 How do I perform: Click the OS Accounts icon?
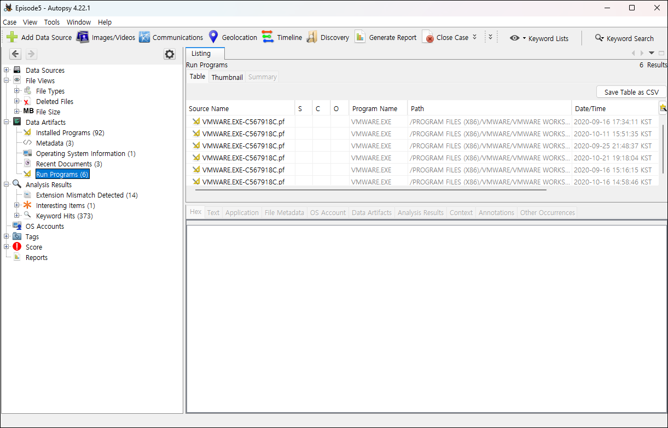(x=17, y=226)
